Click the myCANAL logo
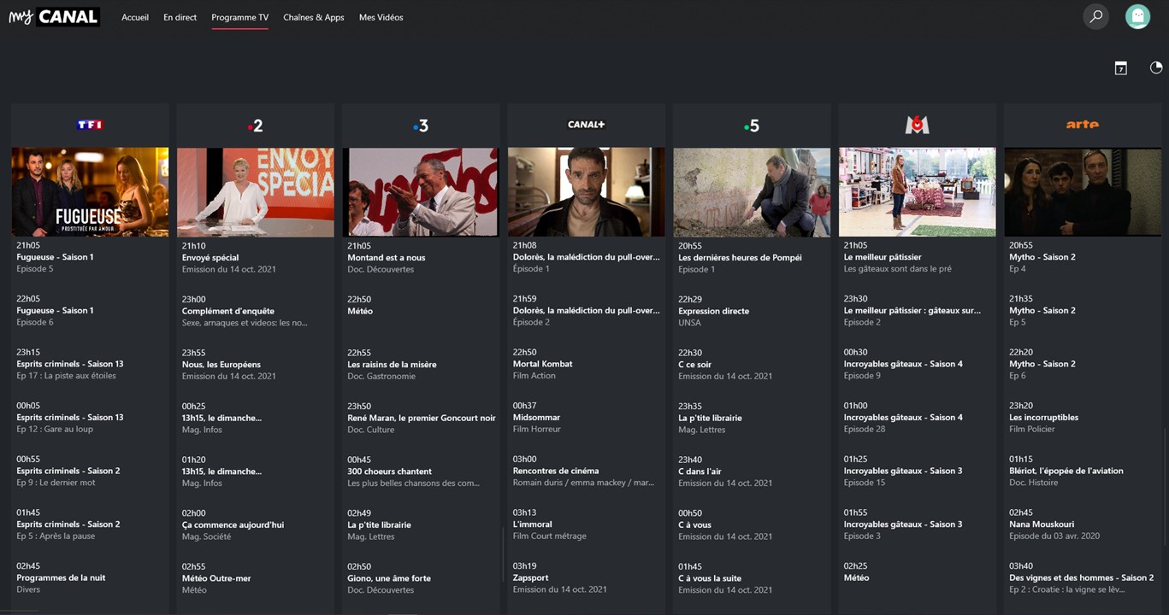Screen dimensions: 1169x615 [x=55, y=17]
